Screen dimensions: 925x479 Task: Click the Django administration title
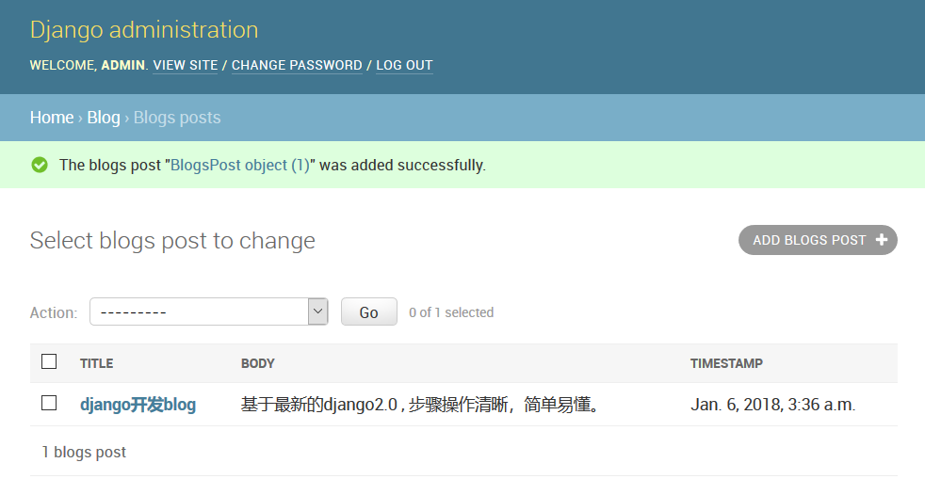click(x=144, y=29)
